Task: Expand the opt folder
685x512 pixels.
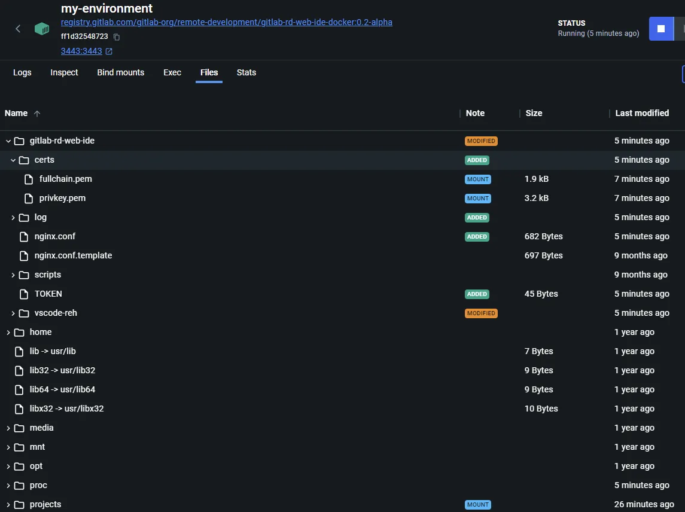Action: 8,467
